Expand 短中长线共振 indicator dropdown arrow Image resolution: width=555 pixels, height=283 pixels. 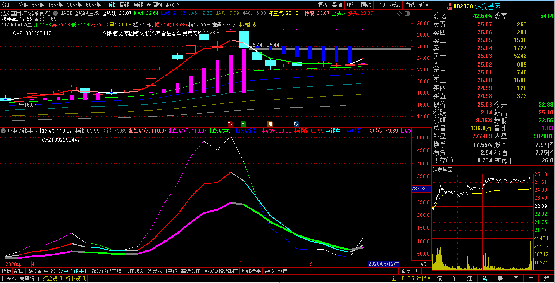point(3,131)
